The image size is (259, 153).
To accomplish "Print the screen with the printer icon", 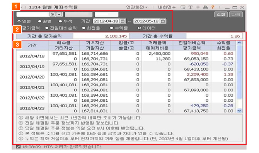I will (x=205, y=7).
